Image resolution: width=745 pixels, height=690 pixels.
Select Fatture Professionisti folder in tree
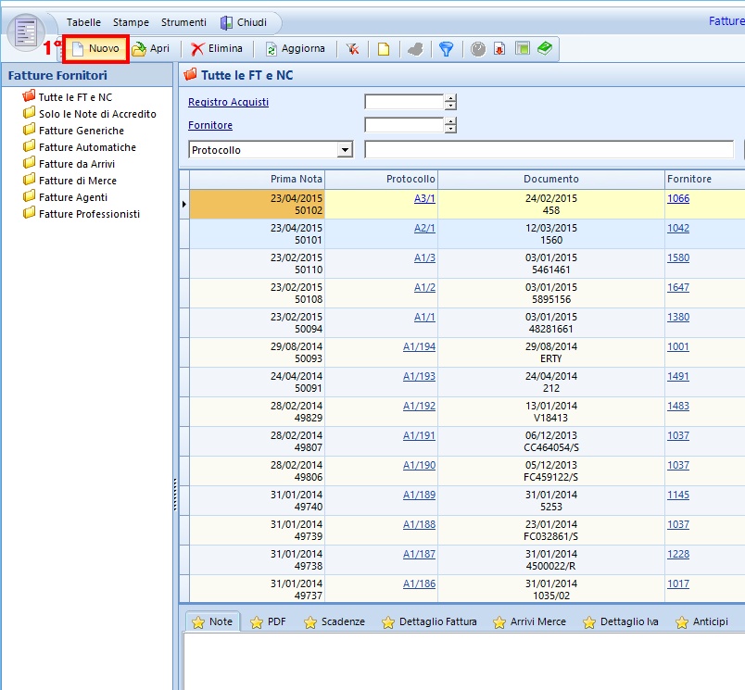[89, 214]
